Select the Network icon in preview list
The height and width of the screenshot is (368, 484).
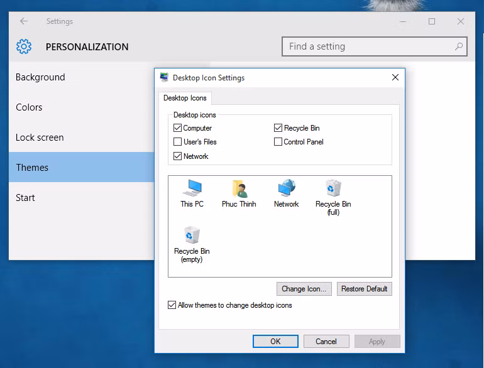point(287,188)
